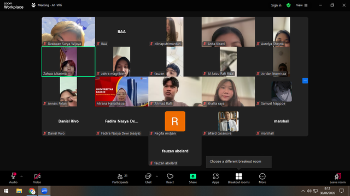The width and height of the screenshot is (350, 196).
Task: Open the Windows Start menu
Action: point(6,191)
